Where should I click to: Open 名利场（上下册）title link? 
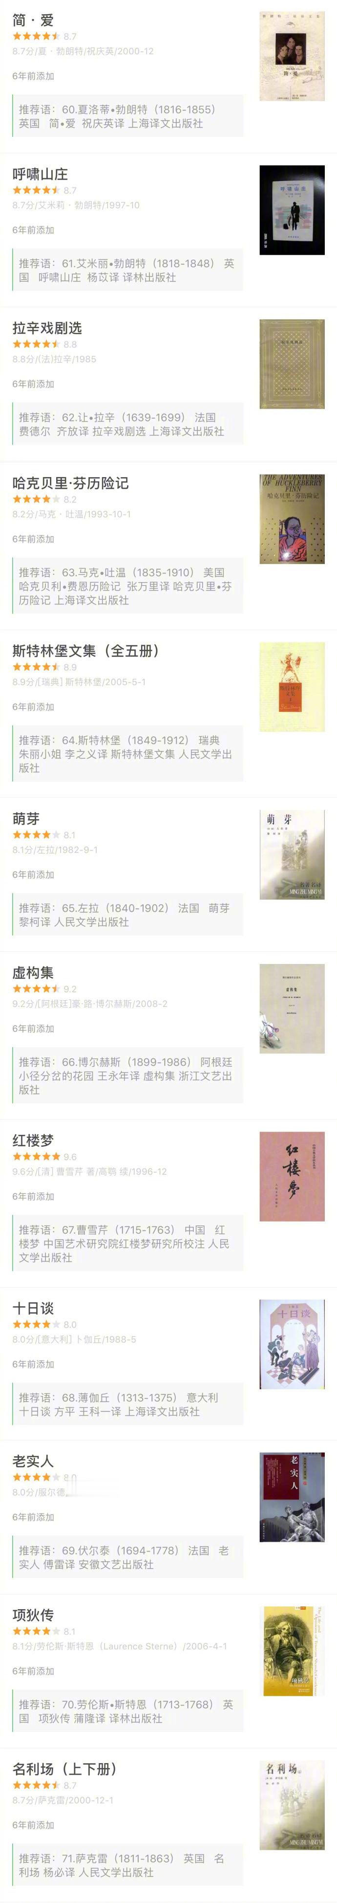pos(65,1769)
